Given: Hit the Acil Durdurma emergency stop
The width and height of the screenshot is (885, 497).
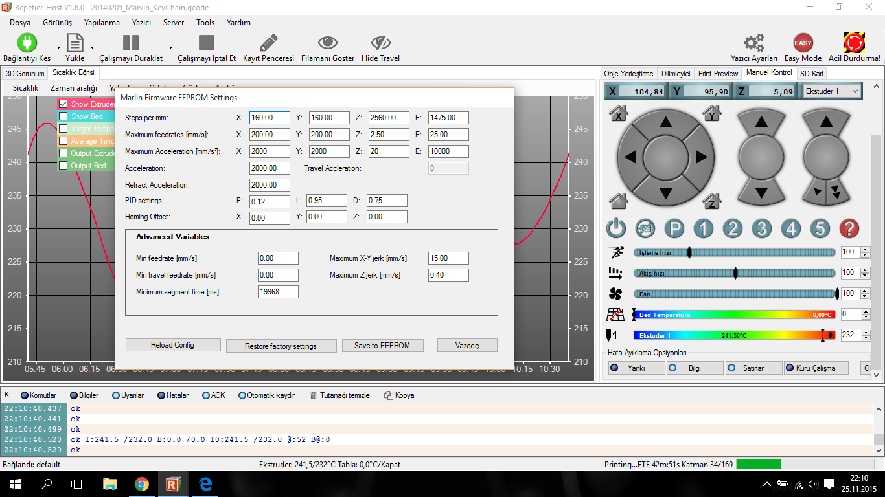Looking at the screenshot, I should coord(855,43).
